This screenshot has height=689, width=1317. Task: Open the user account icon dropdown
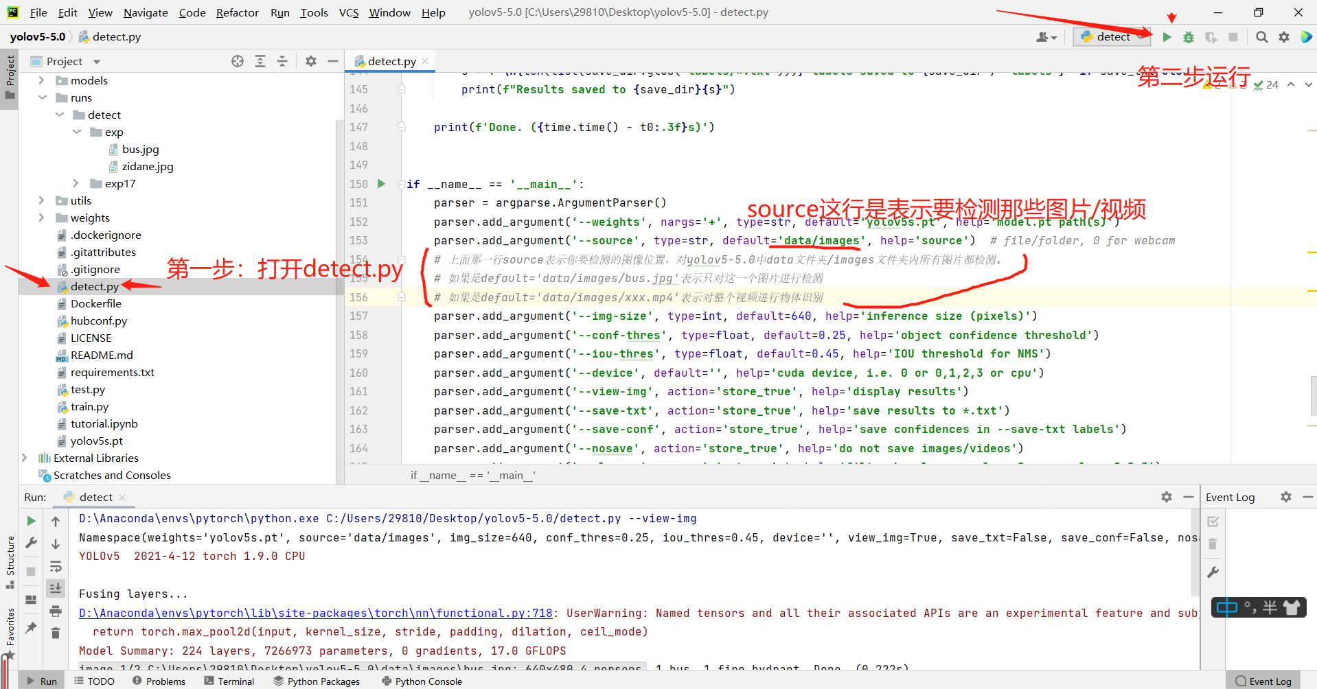click(x=1046, y=37)
